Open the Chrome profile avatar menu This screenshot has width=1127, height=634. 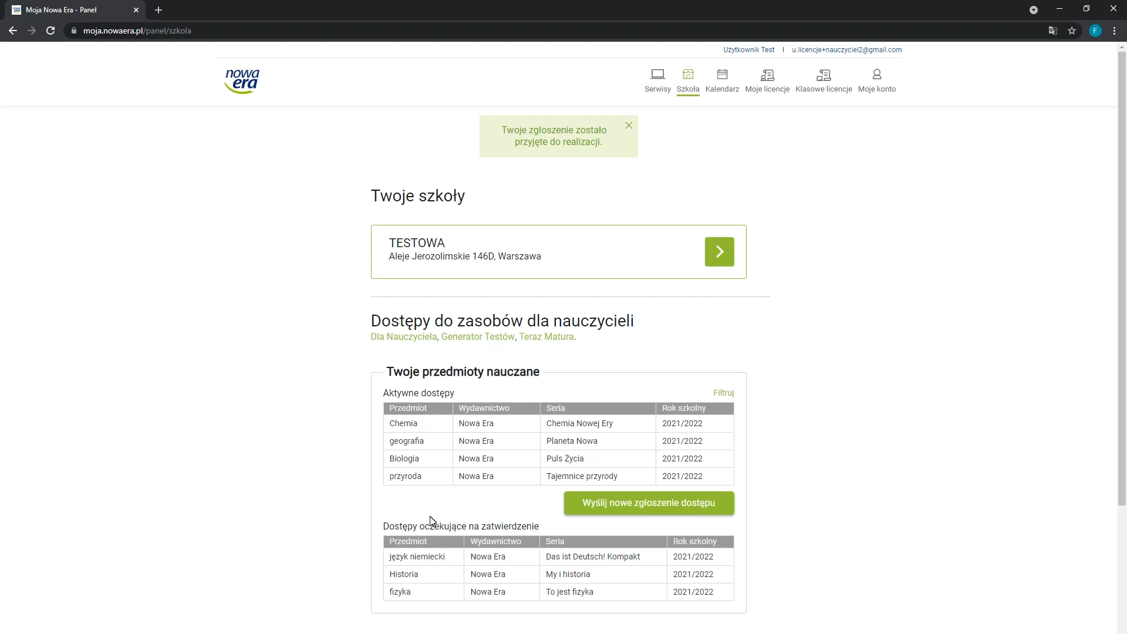coord(1095,31)
